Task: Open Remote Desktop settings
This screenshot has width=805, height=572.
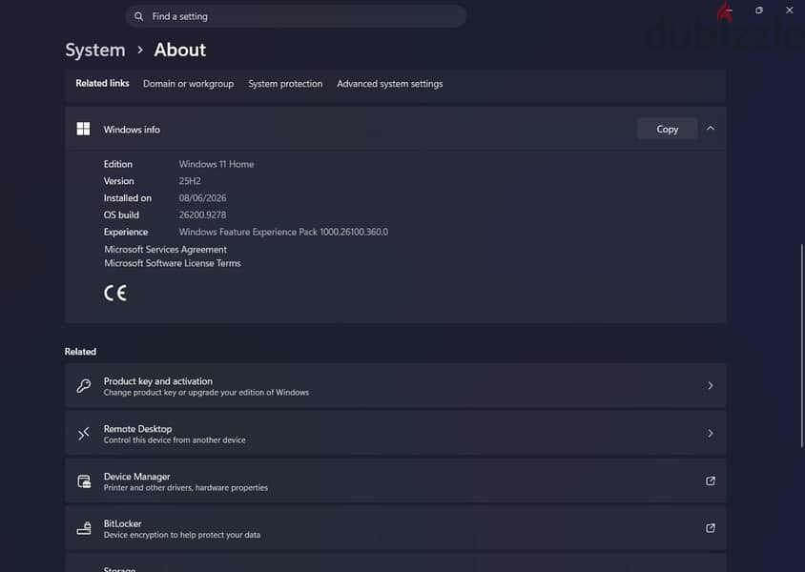Action: [x=395, y=434]
